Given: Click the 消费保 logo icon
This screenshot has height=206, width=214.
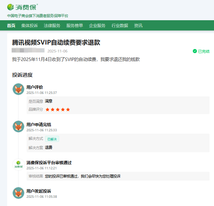Looking at the screenshot, I should coord(11,7).
